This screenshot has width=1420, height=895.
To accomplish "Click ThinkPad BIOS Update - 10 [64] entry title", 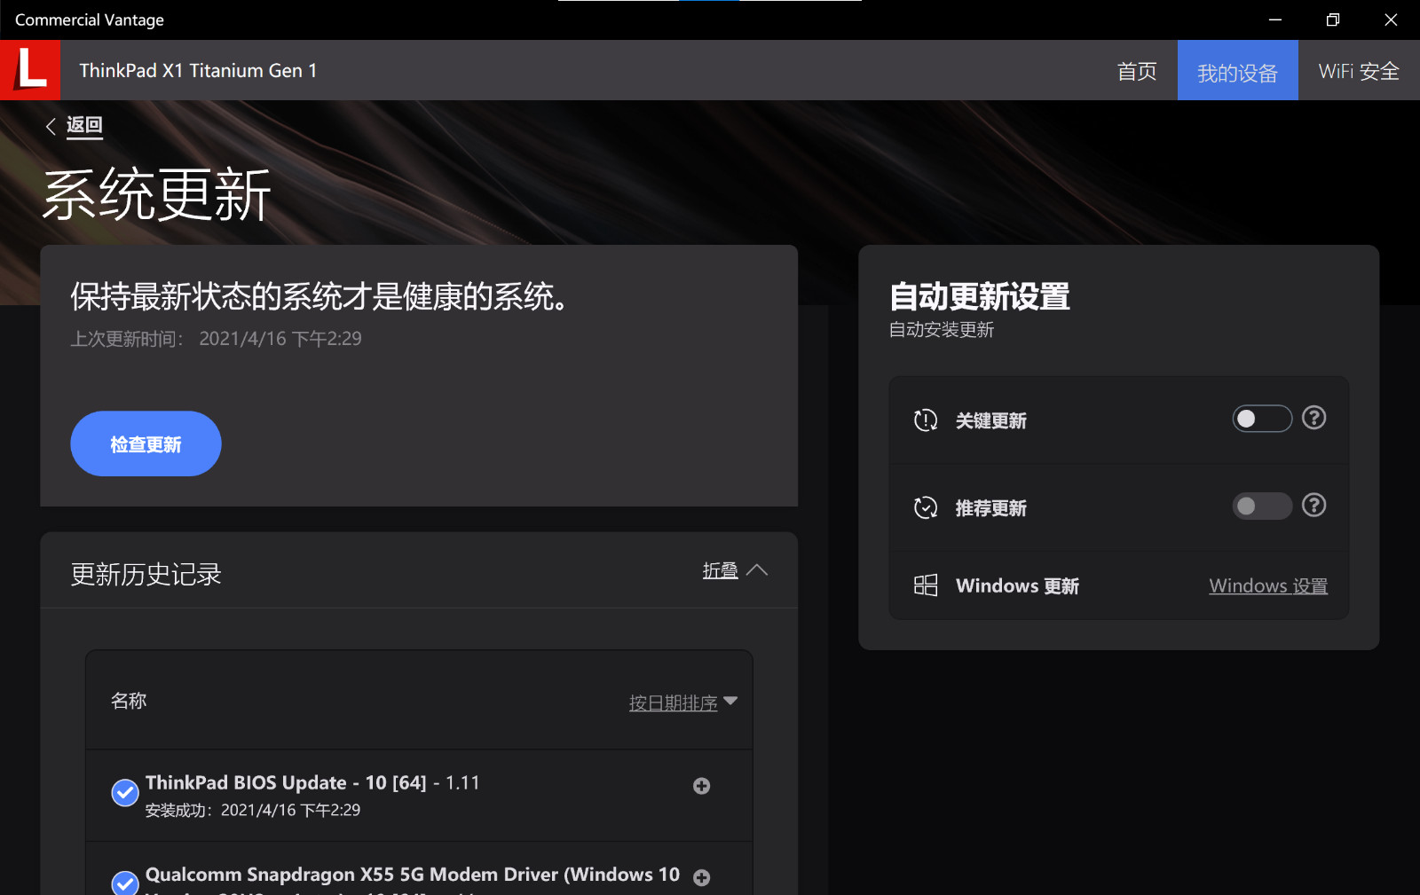I will coord(312,782).
